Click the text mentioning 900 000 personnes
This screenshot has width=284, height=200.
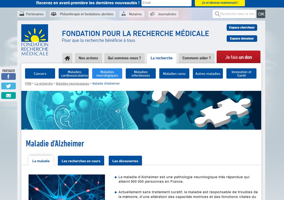(x=184, y=179)
